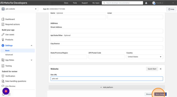Click the Settings gear icon

(3, 45)
